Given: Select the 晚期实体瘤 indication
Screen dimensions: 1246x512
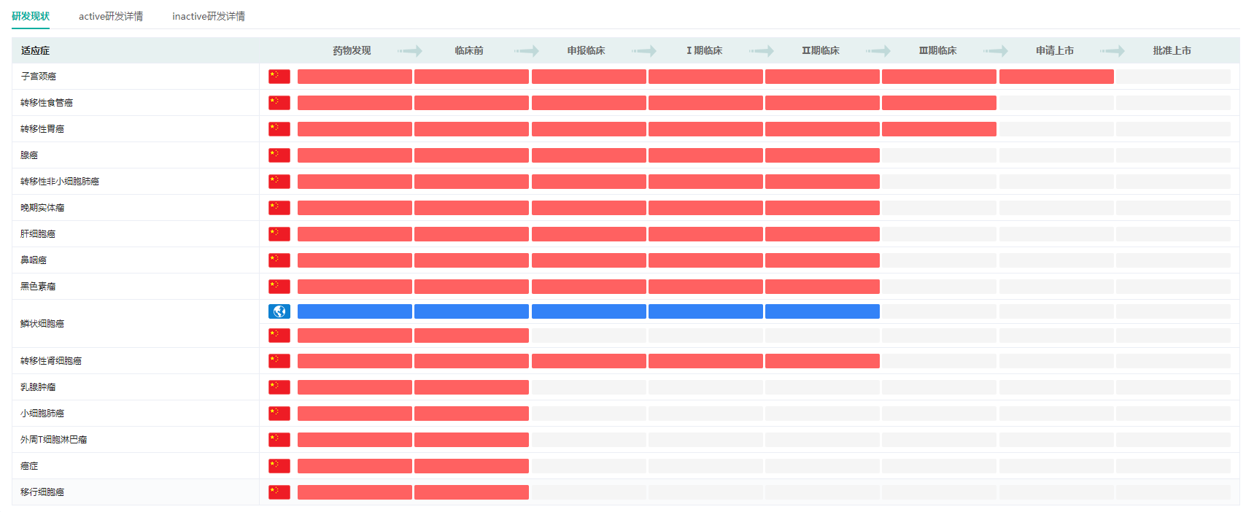Looking at the screenshot, I should (x=42, y=208).
